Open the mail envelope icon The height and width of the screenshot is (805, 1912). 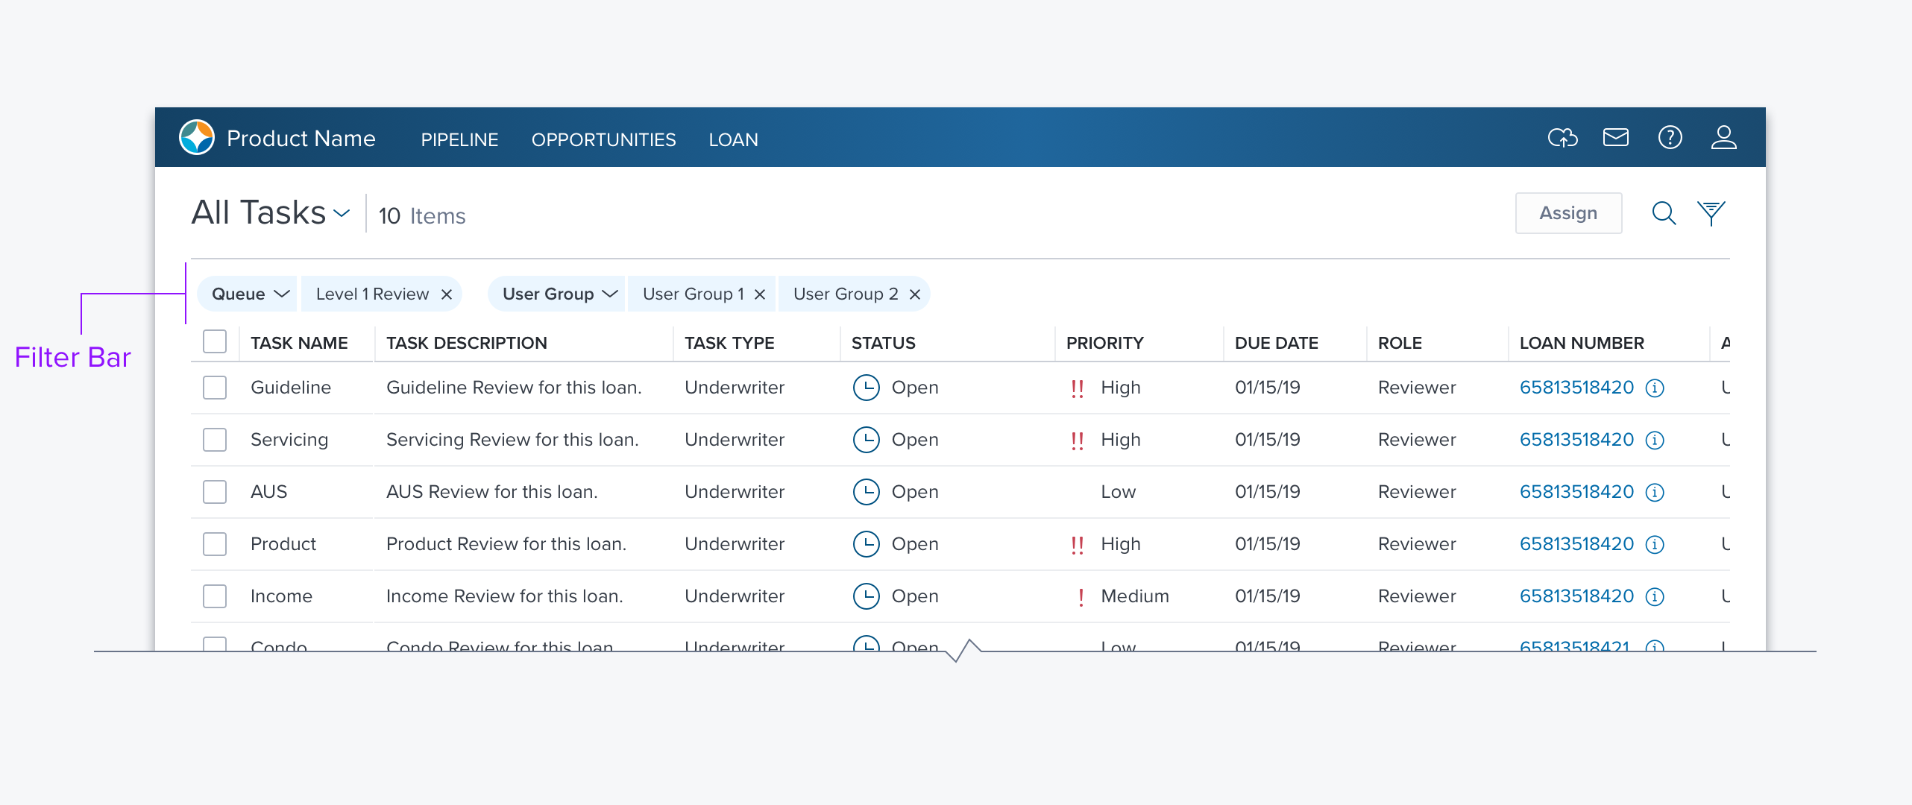tap(1616, 138)
